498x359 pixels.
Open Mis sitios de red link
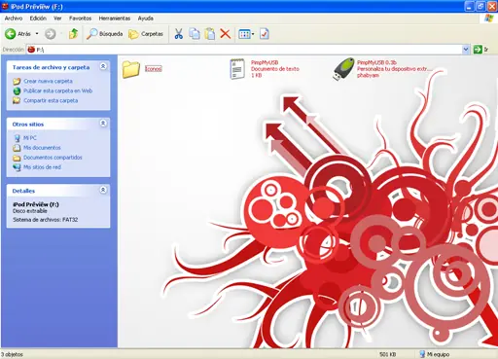point(42,167)
